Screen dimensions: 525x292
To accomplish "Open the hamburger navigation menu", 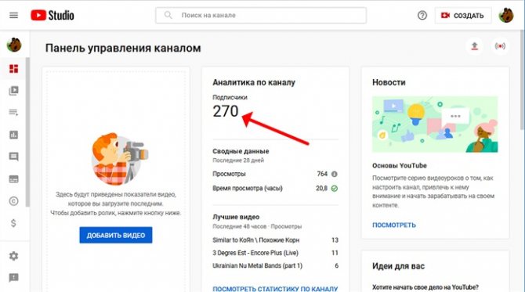I will (14, 16).
